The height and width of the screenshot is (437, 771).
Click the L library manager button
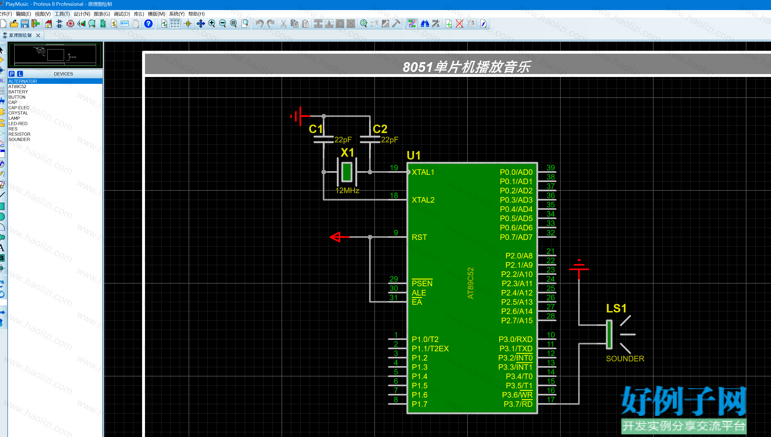[x=20, y=74]
